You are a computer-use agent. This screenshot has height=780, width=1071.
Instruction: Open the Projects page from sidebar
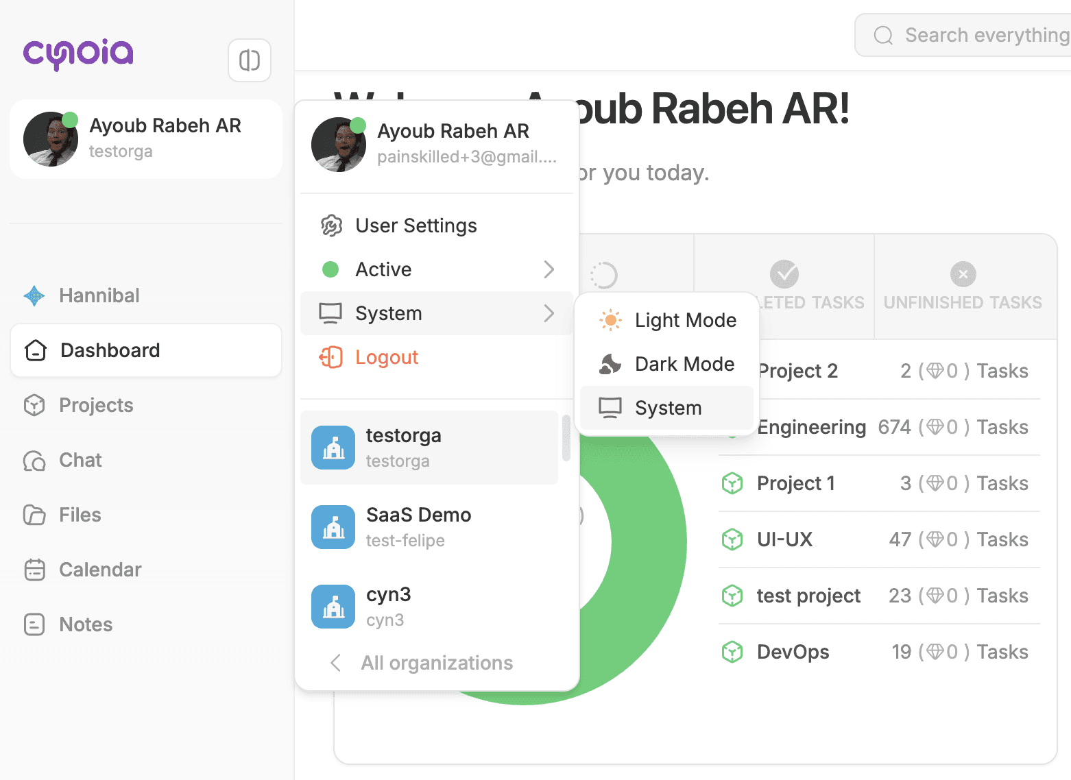146,405
